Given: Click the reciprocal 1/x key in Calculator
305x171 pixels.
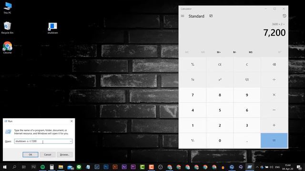Looking at the screenshot, I should [x=193, y=80].
